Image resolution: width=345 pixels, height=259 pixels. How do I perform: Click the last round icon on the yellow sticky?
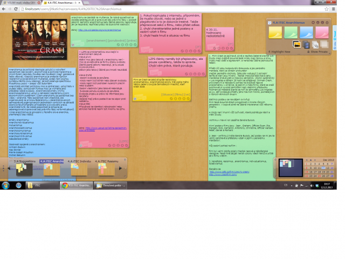188,99
